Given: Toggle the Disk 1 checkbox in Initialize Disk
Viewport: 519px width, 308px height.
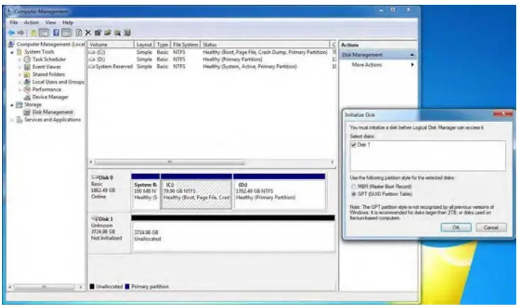Looking at the screenshot, I should point(354,145).
